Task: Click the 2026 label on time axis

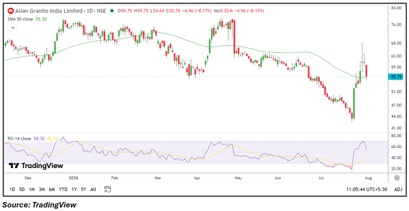Action: tap(73, 178)
